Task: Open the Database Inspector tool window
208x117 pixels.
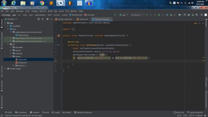Action: click(x=83, y=112)
